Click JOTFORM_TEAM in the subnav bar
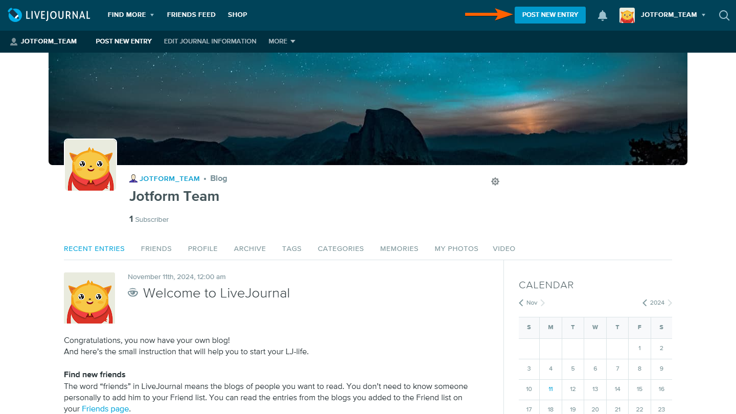This screenshot has width=736, height=414. 49,41
